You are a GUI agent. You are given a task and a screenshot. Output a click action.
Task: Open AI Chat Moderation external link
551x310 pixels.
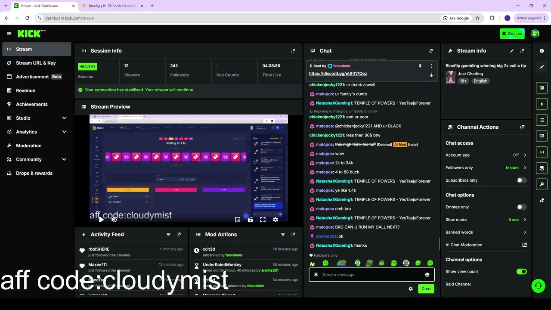[524, 245]
